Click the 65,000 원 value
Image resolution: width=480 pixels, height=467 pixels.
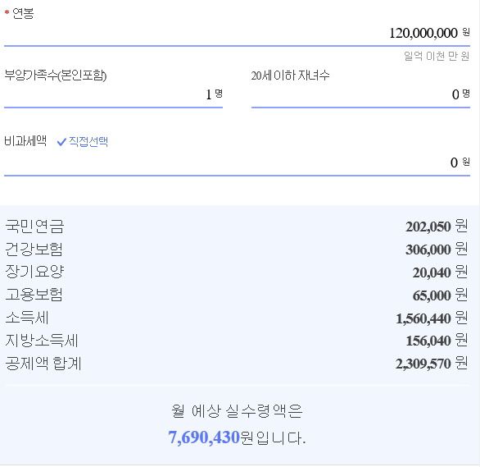pyautogui.click(x=440, y=295)
